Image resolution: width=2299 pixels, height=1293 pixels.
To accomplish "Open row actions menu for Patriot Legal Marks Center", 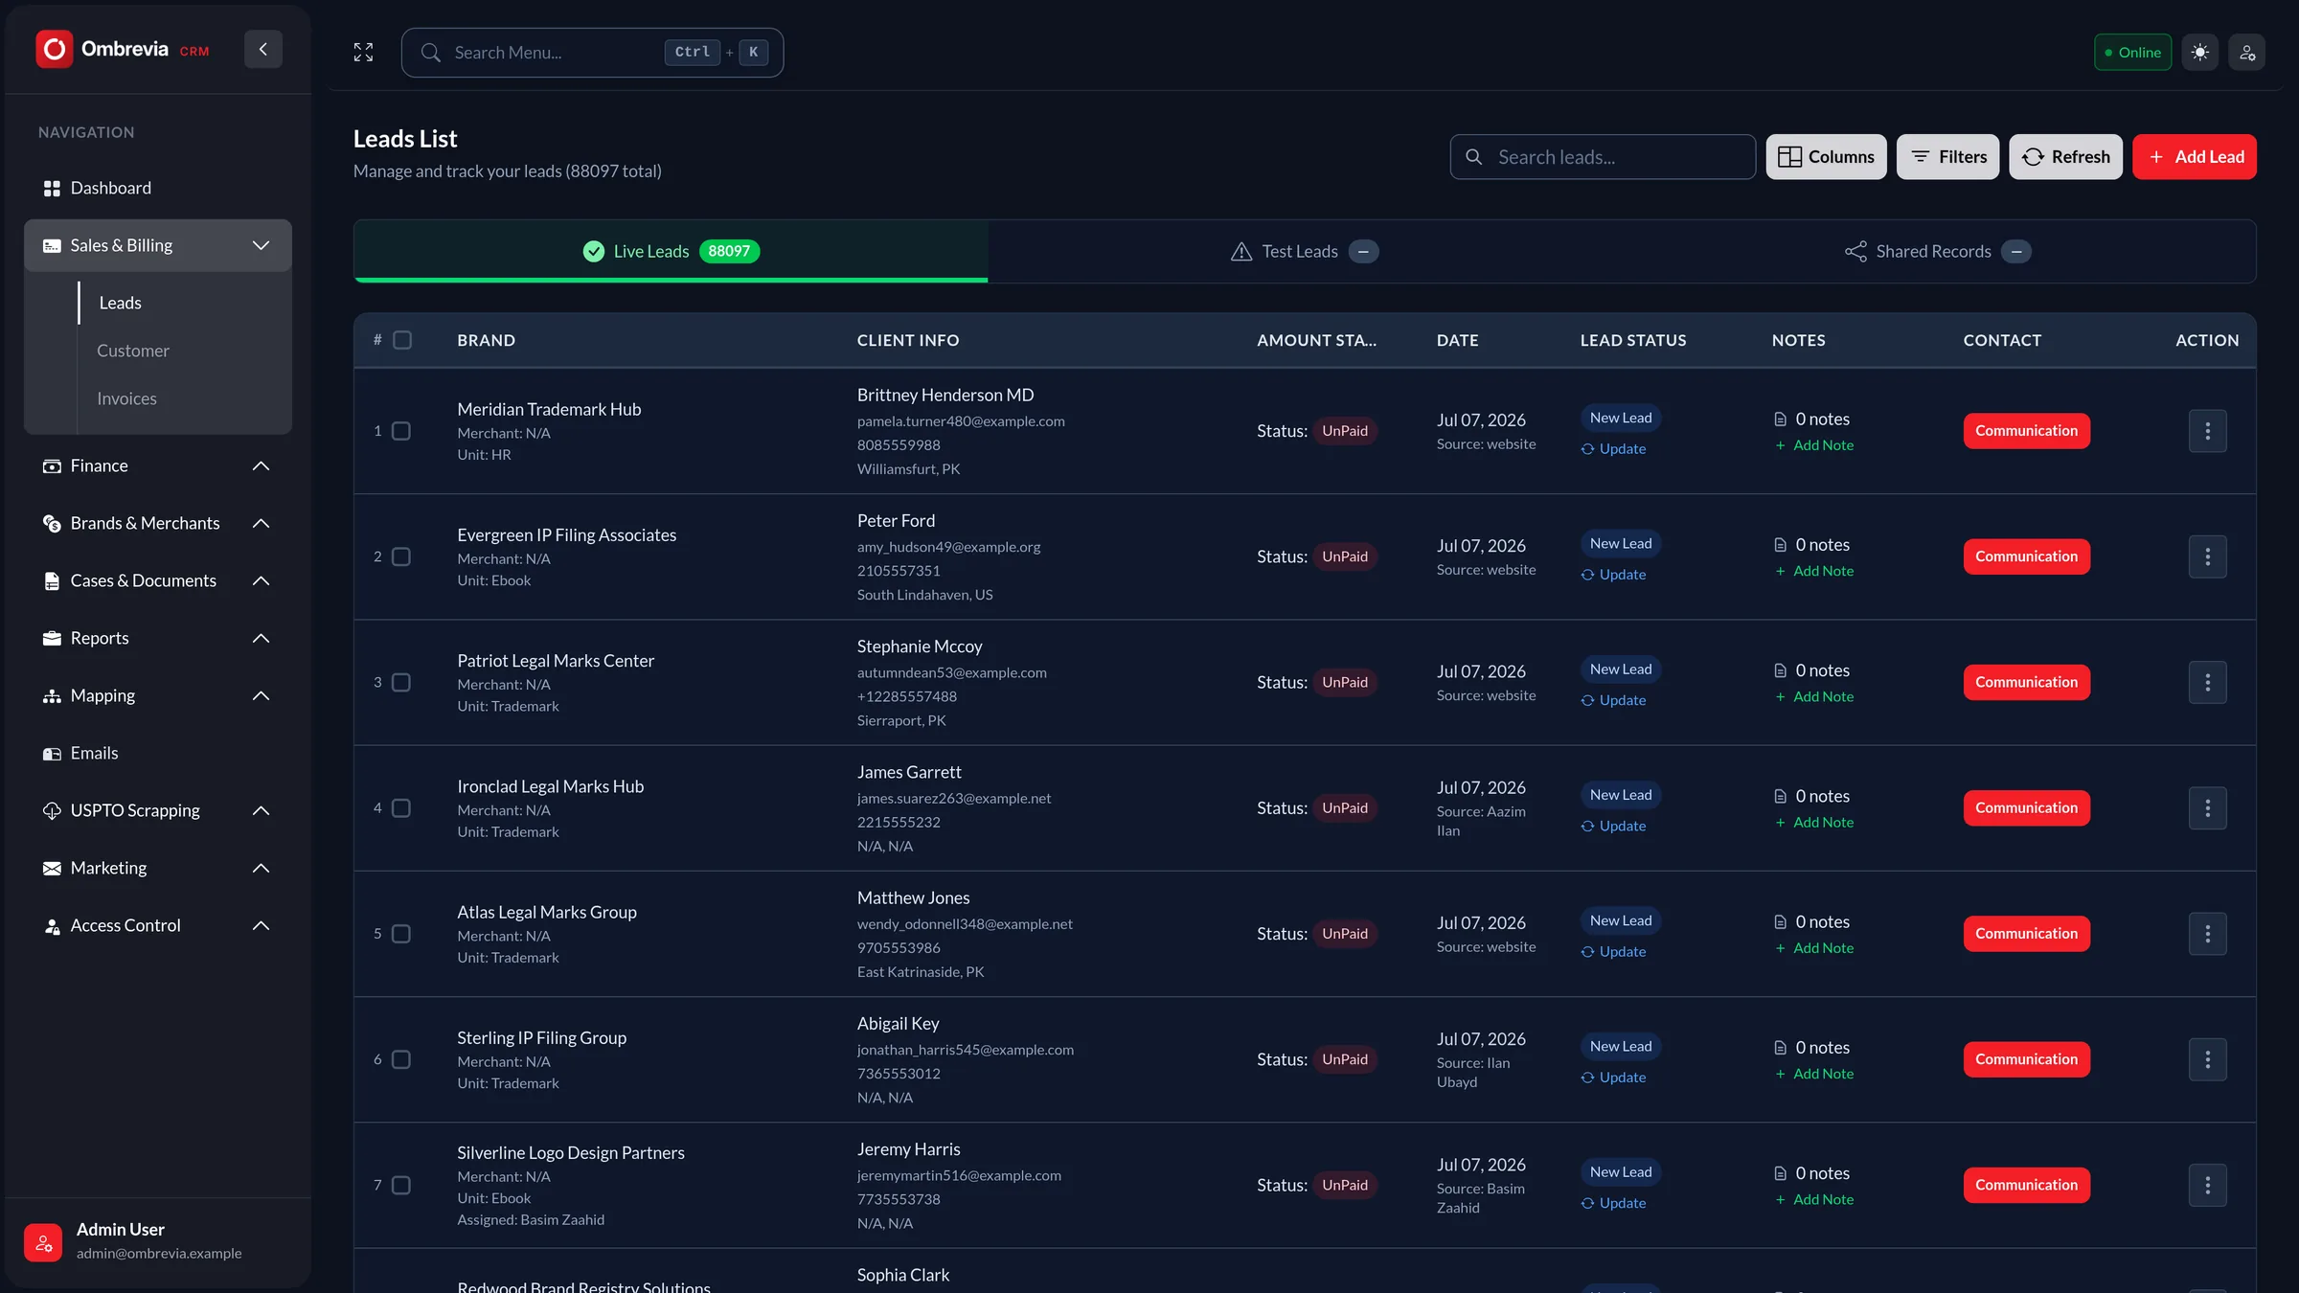I will point(2207,682).
